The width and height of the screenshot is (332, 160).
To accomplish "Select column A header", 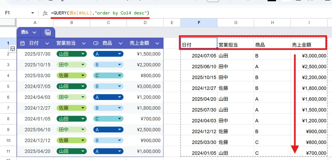I will (x=35, y=23).
